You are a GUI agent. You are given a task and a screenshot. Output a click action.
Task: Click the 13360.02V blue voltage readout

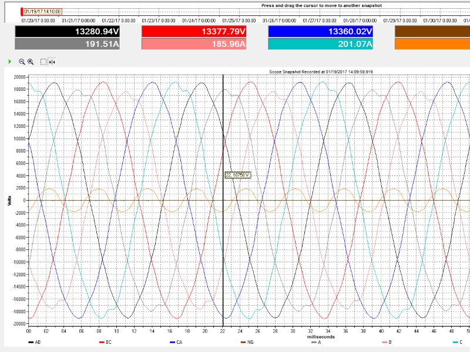320,31
